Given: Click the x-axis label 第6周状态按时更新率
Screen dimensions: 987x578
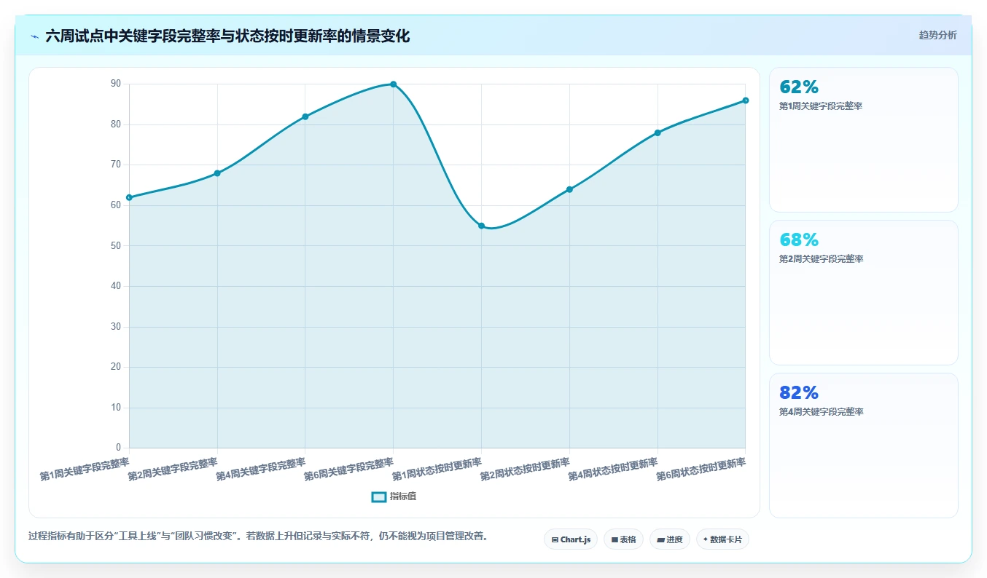Looking at the screenshot, I should pos(702,470).
